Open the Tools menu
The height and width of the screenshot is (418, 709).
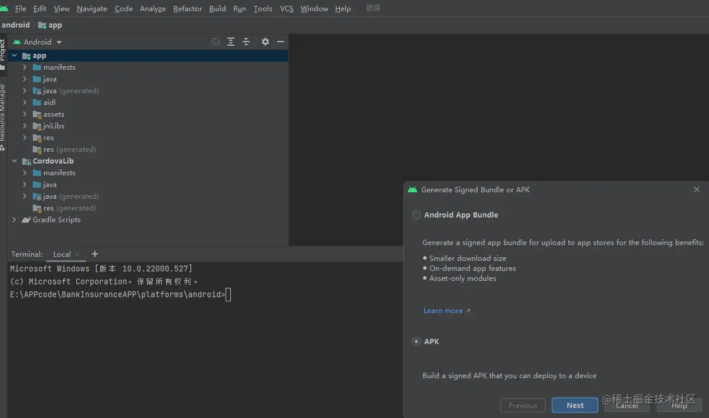[x=263, y=8]
